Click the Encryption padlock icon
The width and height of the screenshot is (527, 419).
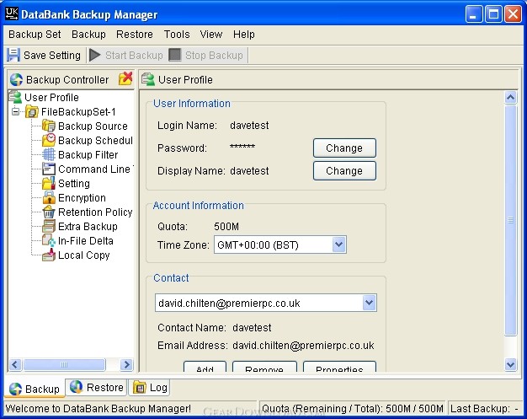click(49, 197)
